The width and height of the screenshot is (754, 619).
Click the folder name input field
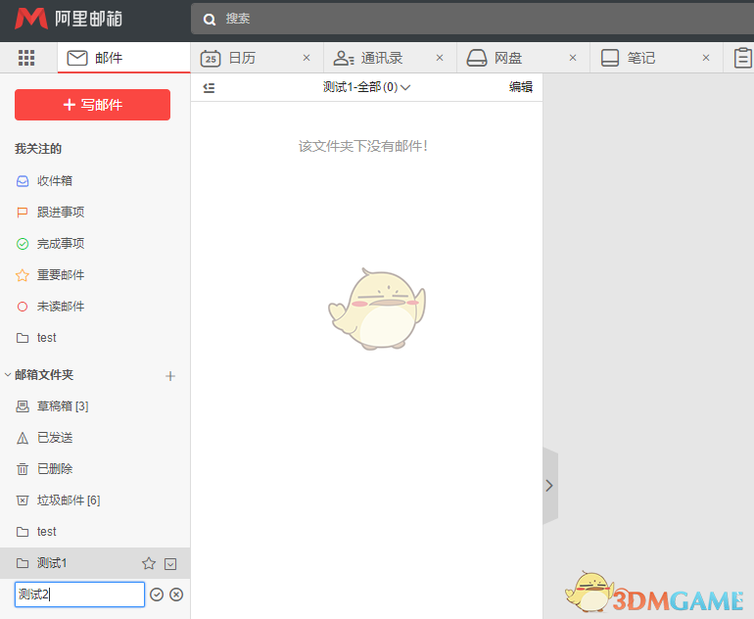pyautogui.click(x=79, y=595)
